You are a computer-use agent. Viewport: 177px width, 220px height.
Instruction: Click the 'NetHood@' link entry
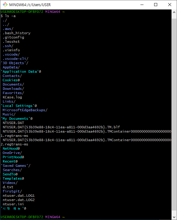tap(11, 148)
